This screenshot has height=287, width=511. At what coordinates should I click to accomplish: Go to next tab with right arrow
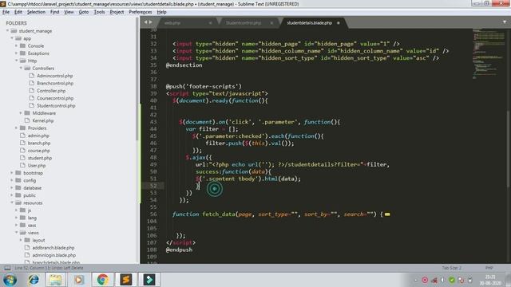[151, 22]
